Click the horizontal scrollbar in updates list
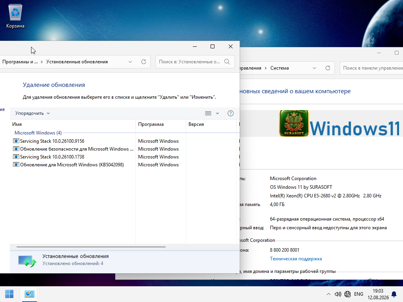The width and height of the screenshot is (403, 302). coord(91,247)
